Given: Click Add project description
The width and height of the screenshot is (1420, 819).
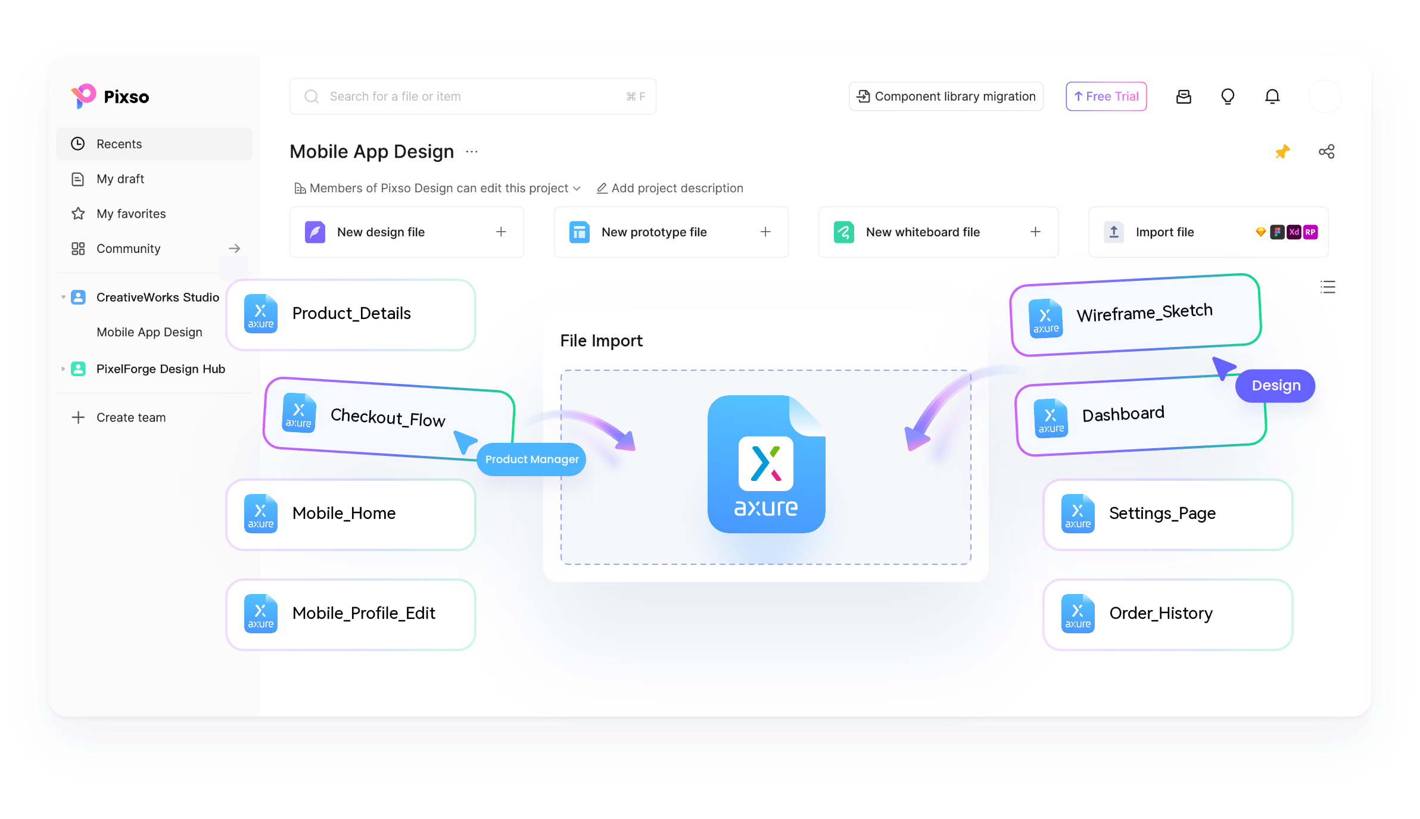Looking at the screenshot, I should tap(670, 189).
